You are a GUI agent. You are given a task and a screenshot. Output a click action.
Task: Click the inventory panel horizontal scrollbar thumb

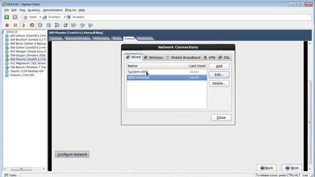[21, 169]
